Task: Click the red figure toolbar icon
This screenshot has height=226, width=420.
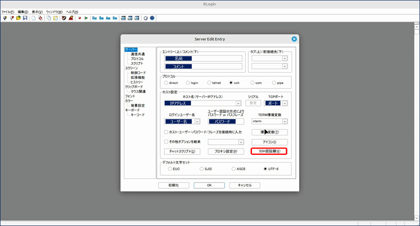Action: click(x=71, y=18)
